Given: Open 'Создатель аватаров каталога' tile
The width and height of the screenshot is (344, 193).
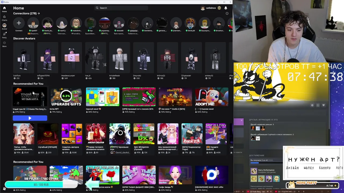Looking at the screenshot, I should point(72,134).
